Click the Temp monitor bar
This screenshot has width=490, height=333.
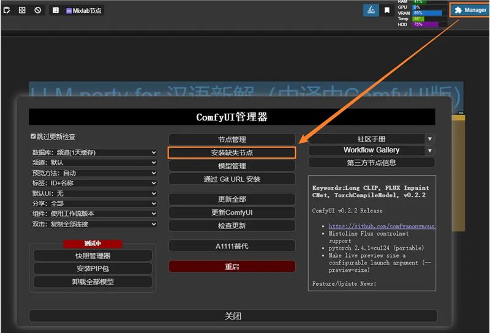coord(429,19)
